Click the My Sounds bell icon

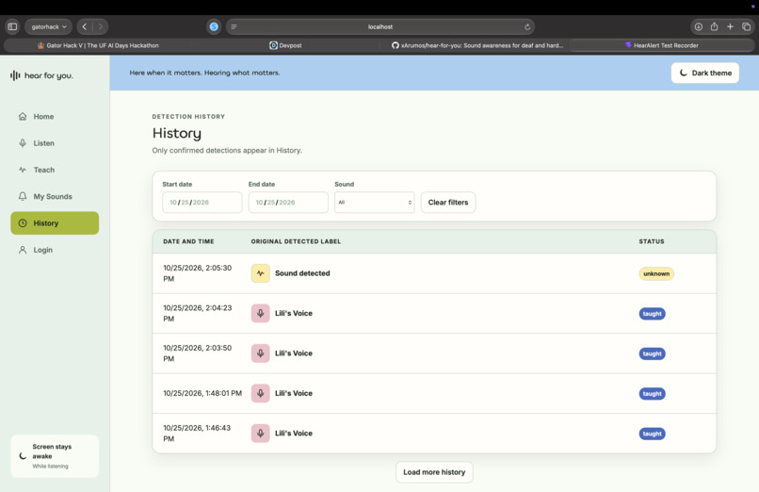pos(23,196)
